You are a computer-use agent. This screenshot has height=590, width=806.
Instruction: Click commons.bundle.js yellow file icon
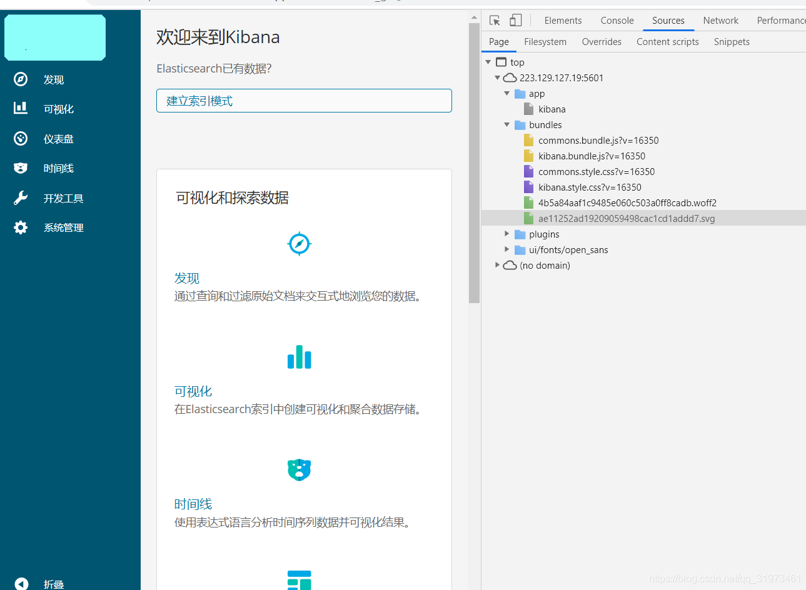(x=528, y=140)
